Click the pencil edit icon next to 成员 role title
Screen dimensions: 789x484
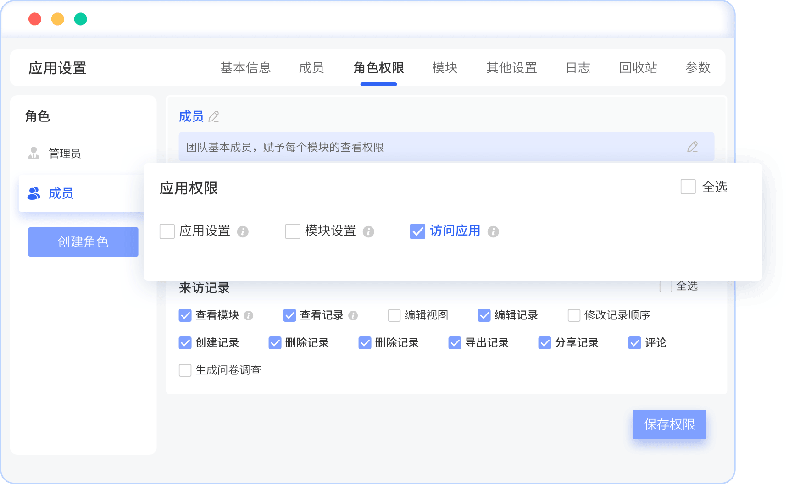[214, 117]
